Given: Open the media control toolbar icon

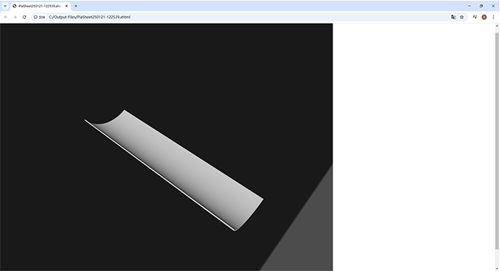Looking at the screenshot, I should pyautogui.click(x=475, y=17).
